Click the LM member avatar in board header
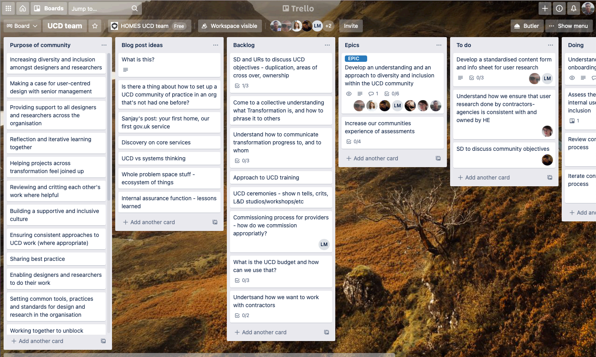 pyautogui.click(x=317, y=26)
